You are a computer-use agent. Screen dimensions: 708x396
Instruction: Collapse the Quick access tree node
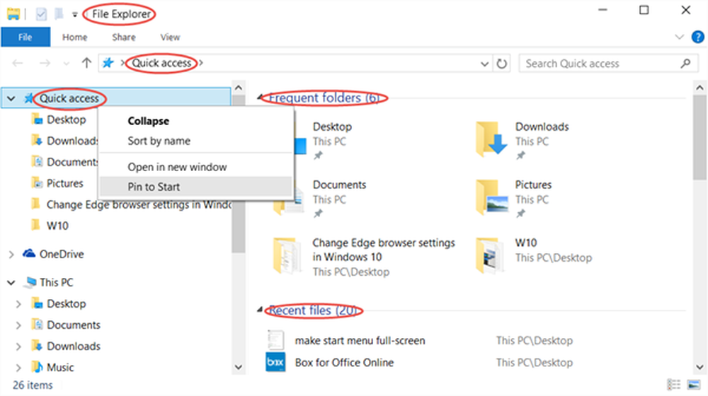coord(11,98)
